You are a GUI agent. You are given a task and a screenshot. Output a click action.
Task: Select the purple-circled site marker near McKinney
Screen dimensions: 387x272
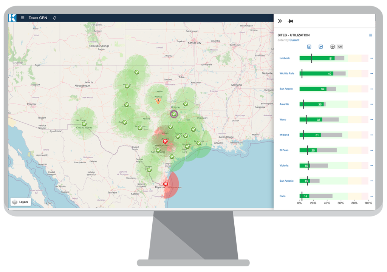174,114
